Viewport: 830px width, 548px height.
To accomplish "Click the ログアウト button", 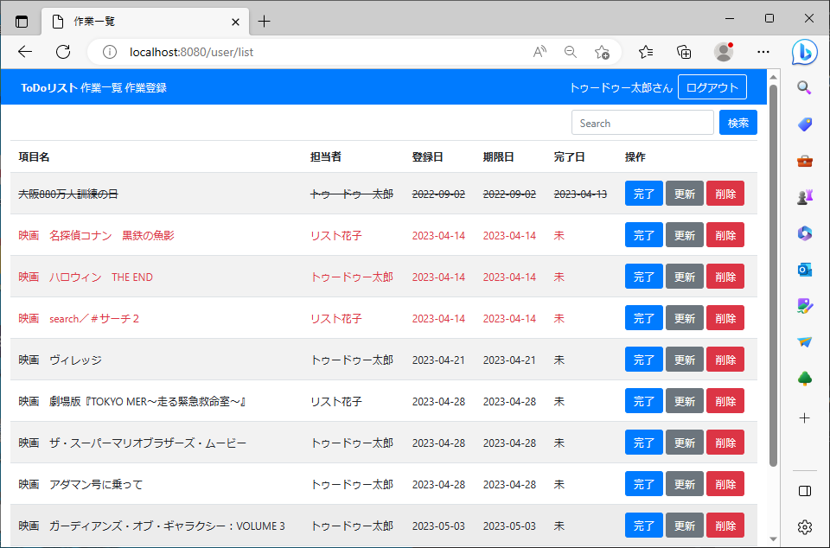I will (x=712, y=86).
